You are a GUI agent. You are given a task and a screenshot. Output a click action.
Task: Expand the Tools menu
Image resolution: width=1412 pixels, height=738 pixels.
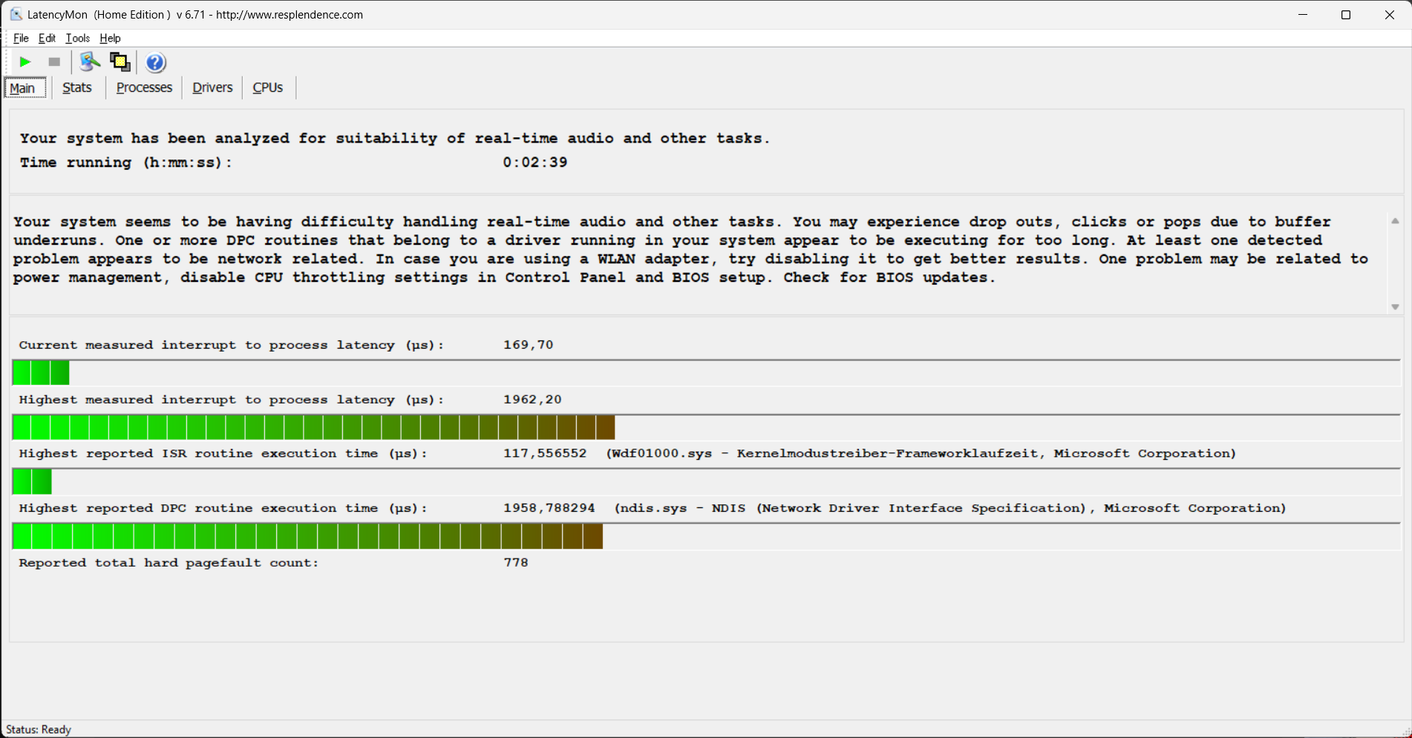(x=78, y=39)
